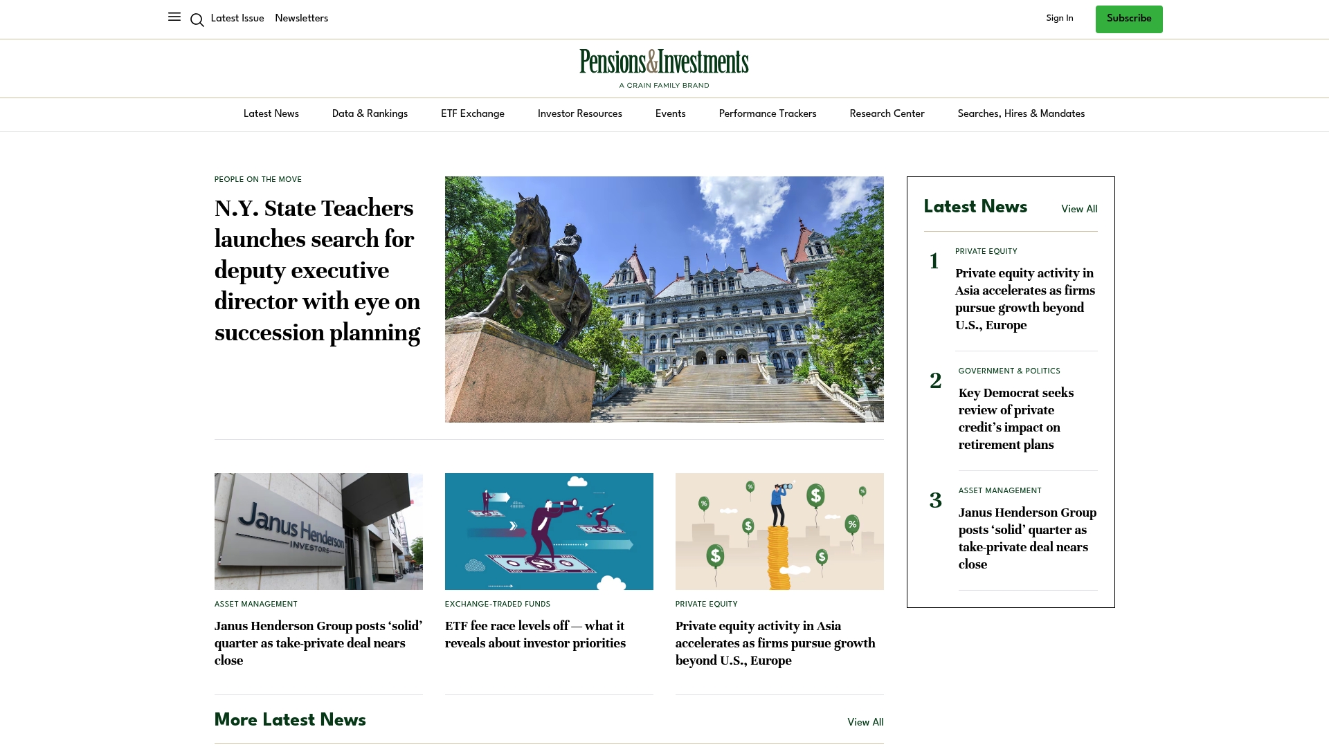Open the hamburger menu icon
The image size is (1329, 747).
(174, 17)
